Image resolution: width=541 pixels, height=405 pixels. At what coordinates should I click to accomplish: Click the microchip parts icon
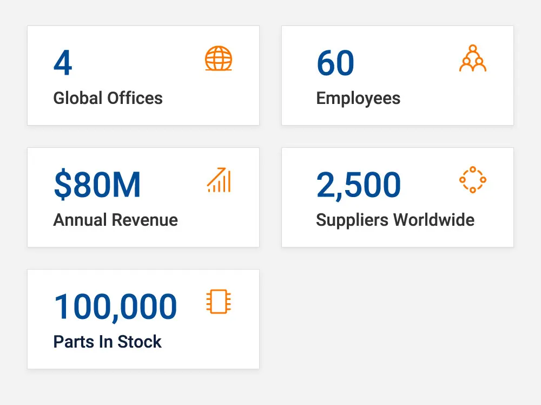(219, 302)
